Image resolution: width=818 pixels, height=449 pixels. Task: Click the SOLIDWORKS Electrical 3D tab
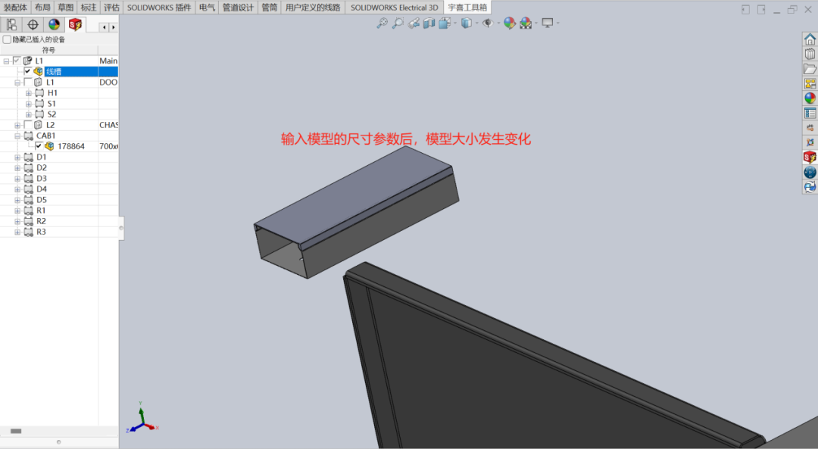click(394, 7)
